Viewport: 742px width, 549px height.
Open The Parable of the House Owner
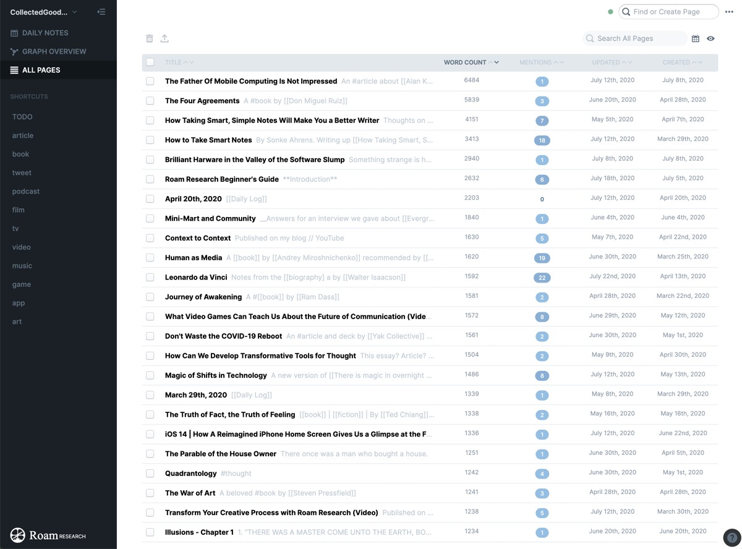click(221, 454)
